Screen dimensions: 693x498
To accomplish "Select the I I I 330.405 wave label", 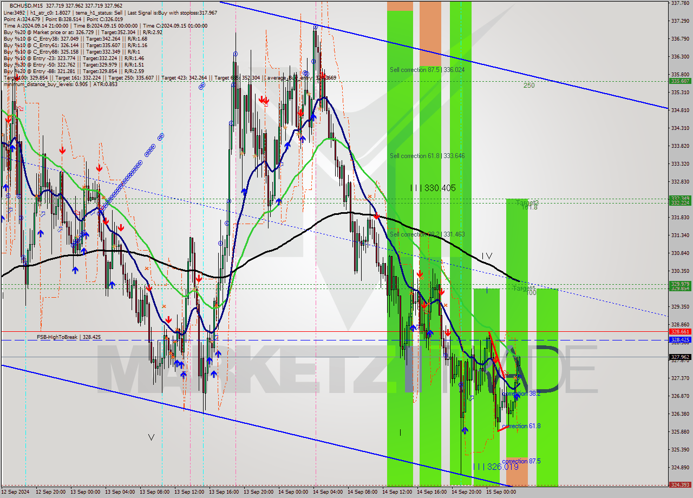I will [433, 188].
